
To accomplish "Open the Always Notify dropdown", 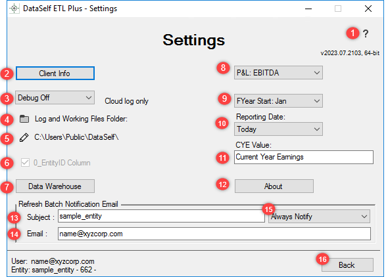I will click(319, 217).
